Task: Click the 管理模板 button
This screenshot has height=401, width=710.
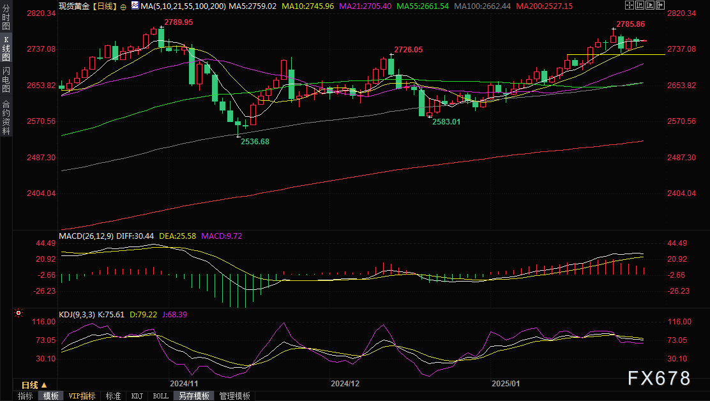Action: coord(234,396)
